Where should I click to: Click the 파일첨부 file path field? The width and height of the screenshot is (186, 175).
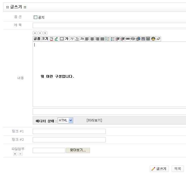coord(49,150)
